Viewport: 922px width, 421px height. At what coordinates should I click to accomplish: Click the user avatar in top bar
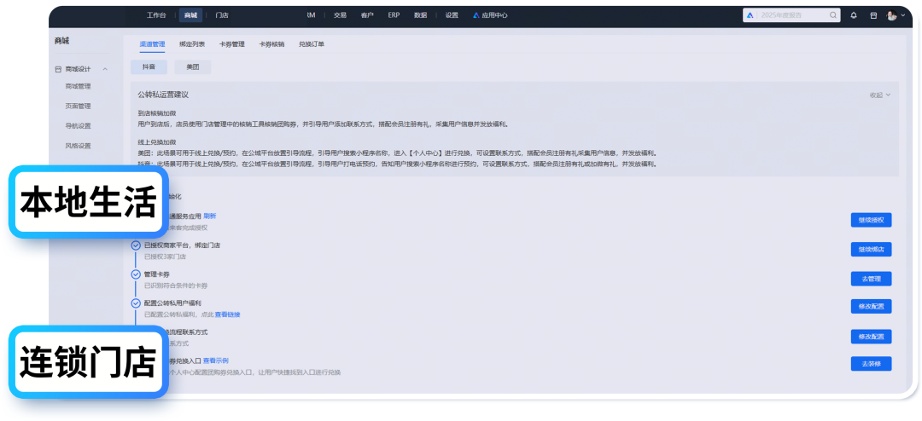(891, 15)
